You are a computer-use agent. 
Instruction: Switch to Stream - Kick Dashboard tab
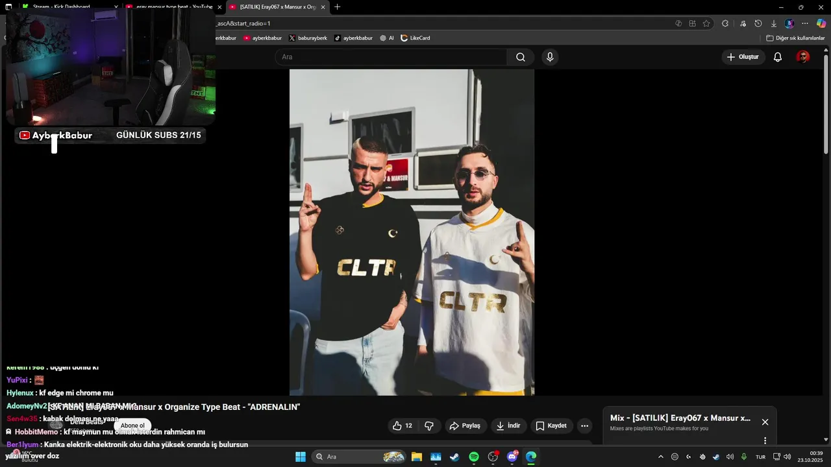tap(62, 6)
